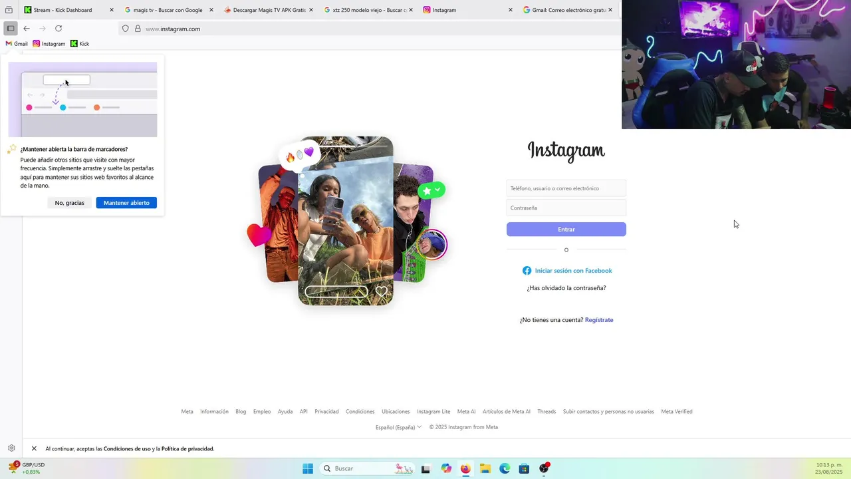
Task: Open the Gmail bookmark
Action: 17,44
